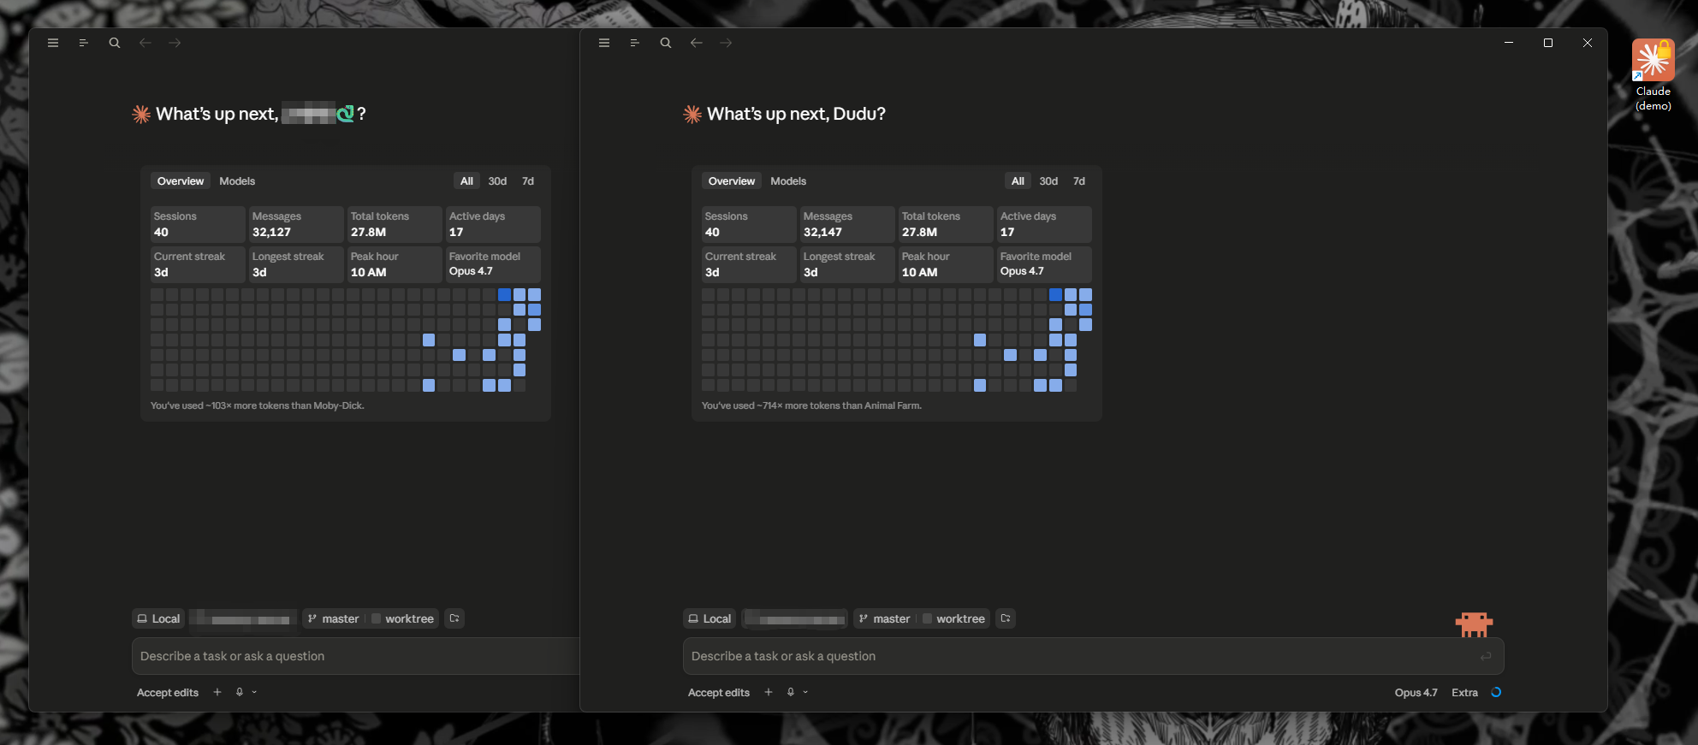Screen dimensions: 1698x745
Task: Click Accept edits mode in right window
Action: [719, 692]
